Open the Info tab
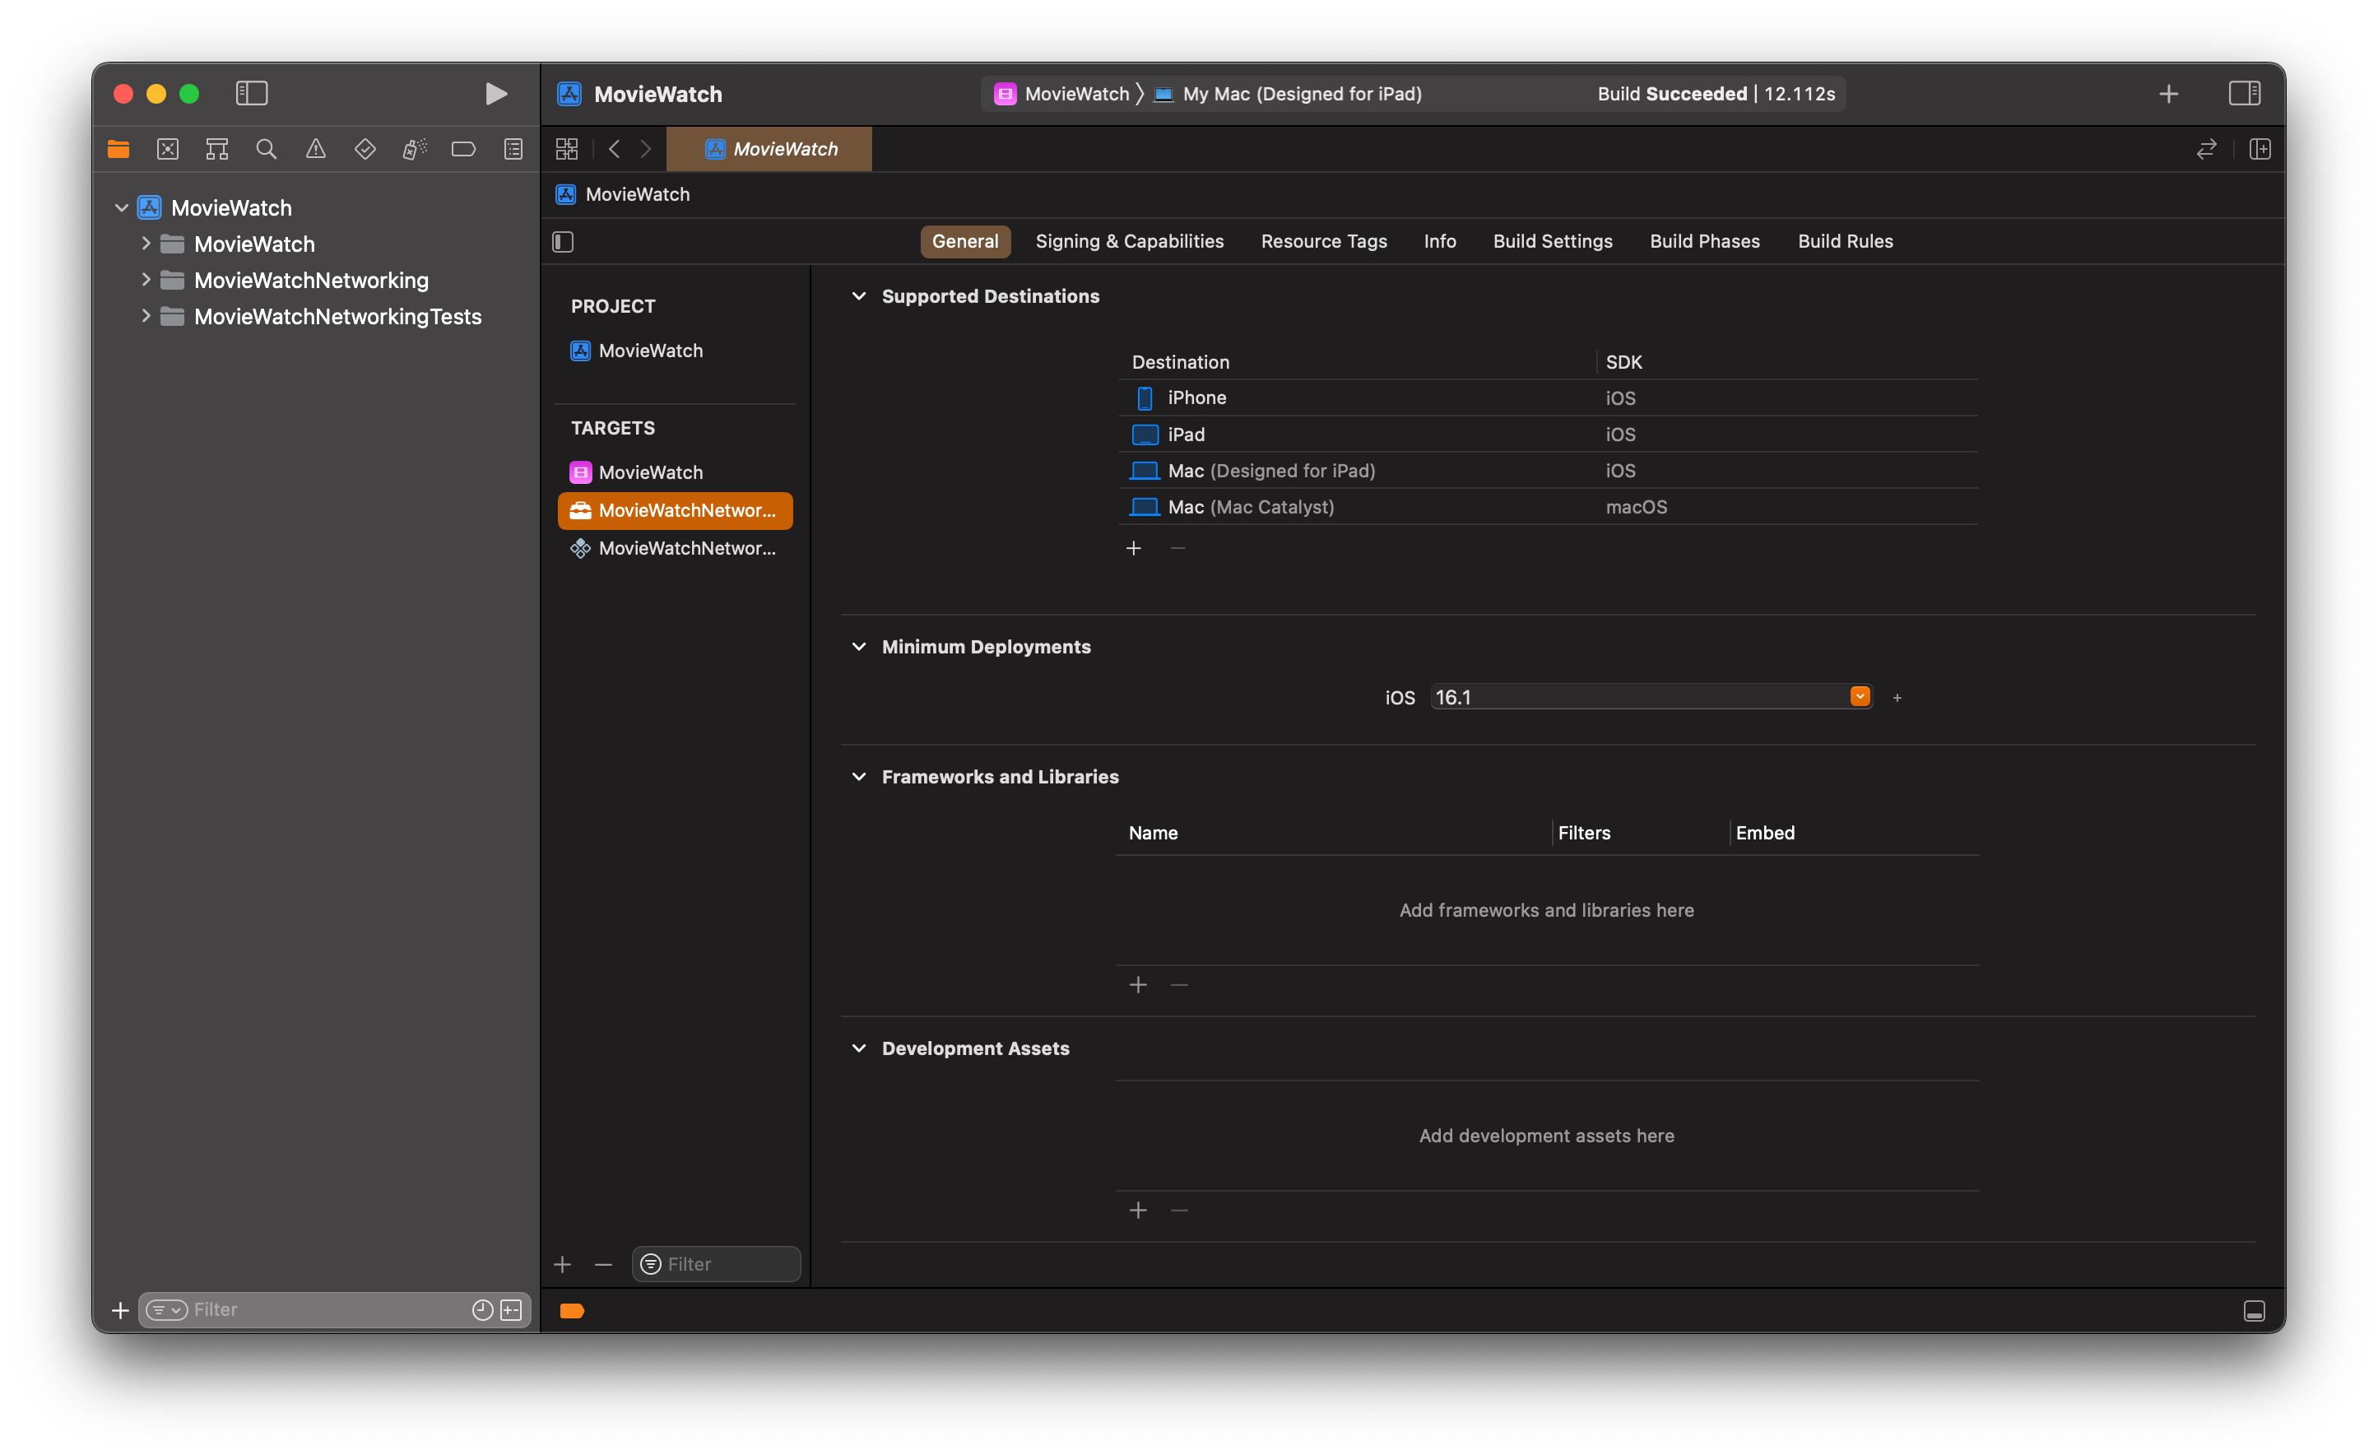This screenshot has width=2378, height=1455. point(1440,241)
